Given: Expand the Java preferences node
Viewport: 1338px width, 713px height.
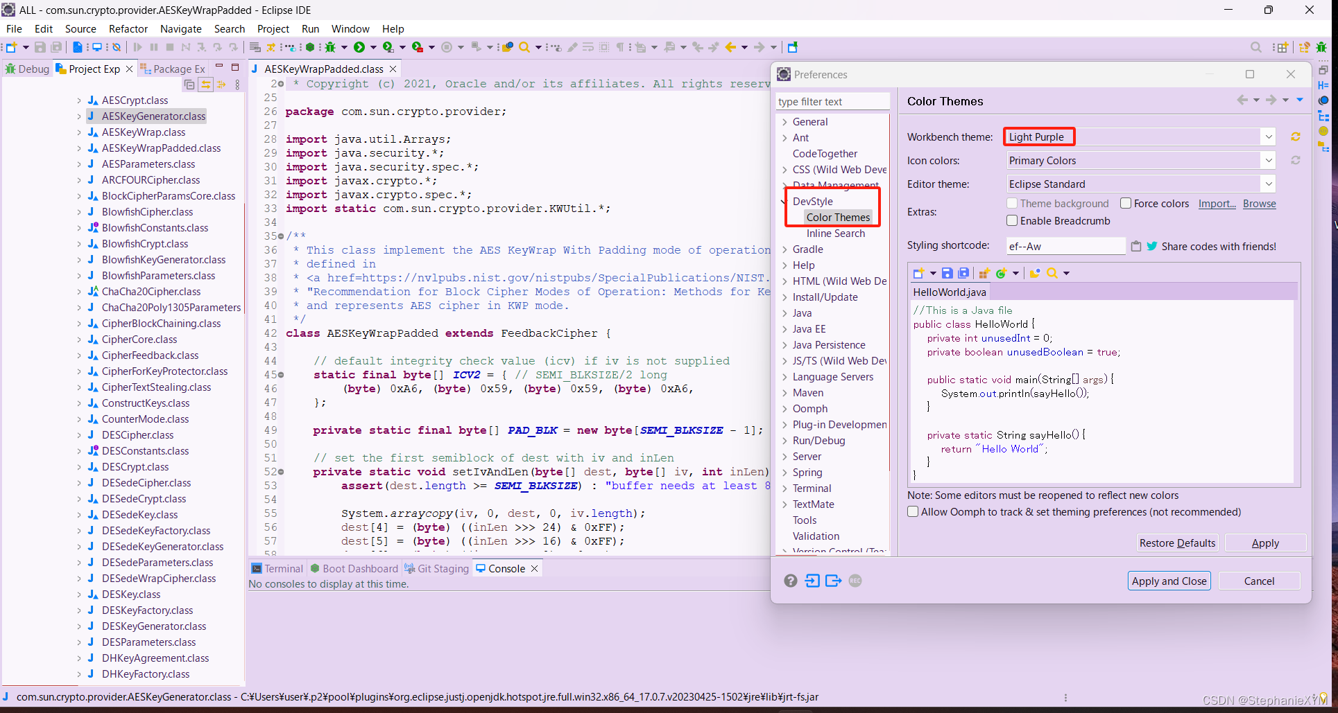Looking at the screenshot, I should pos(784,313).
